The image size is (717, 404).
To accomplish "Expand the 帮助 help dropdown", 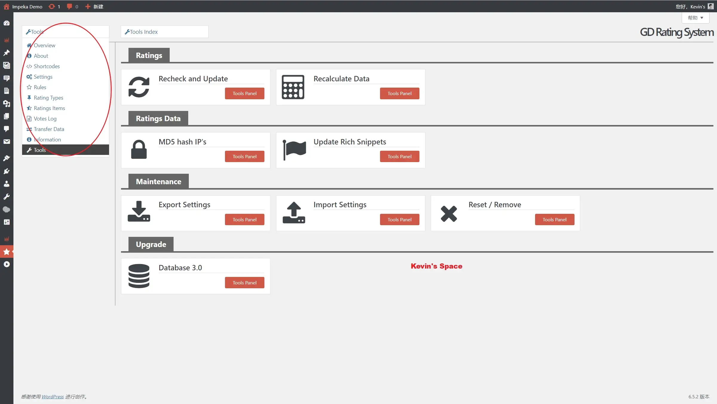I will click(x=695, y=18).
